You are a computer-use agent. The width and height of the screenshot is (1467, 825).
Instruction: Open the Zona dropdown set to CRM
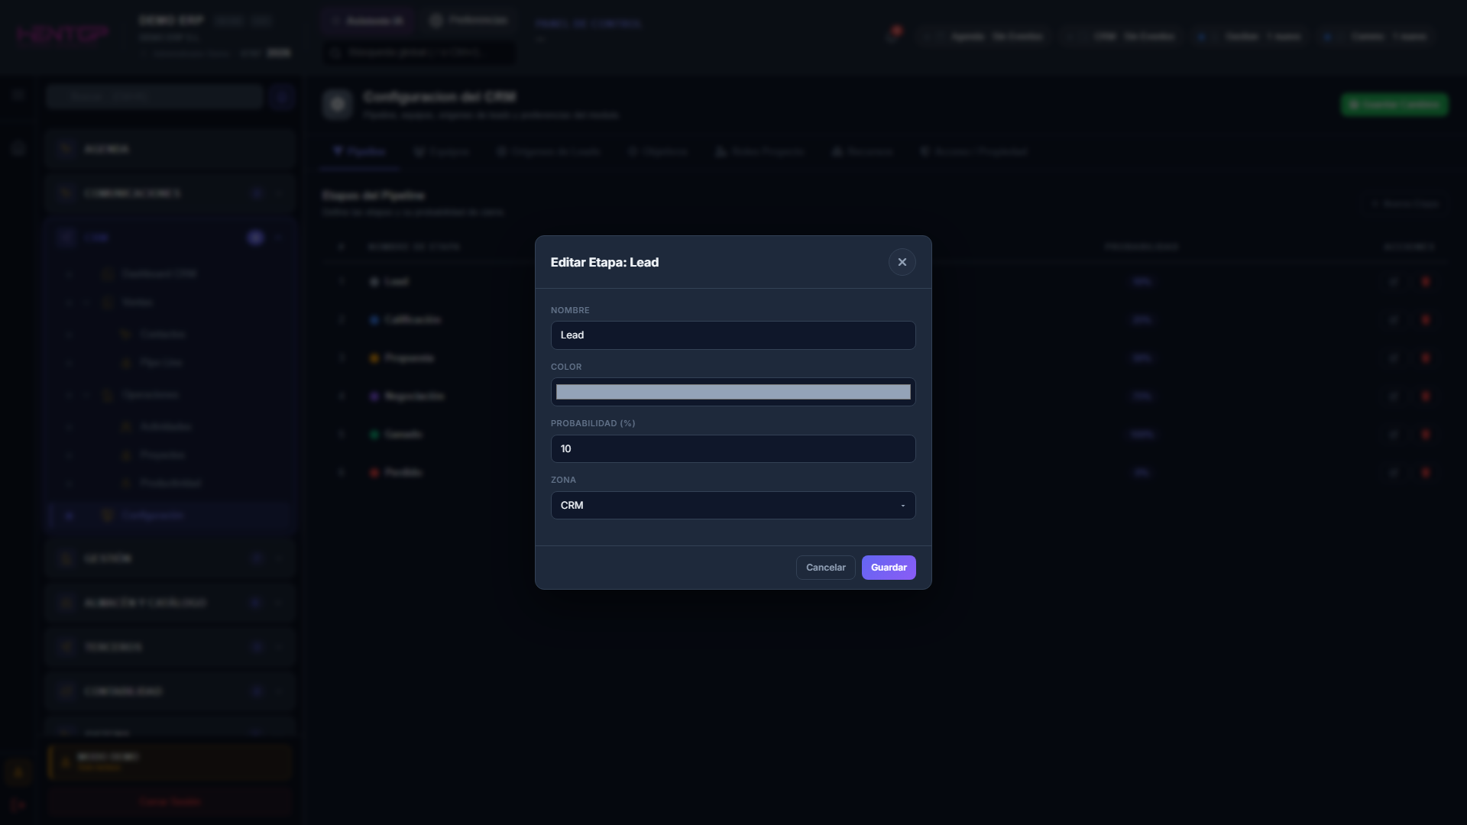(733, 505)
